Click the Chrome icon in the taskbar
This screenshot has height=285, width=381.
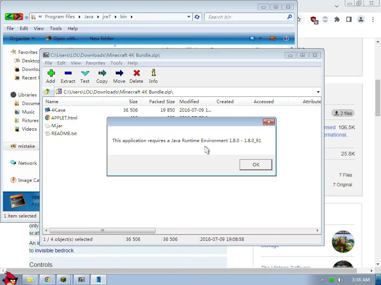point(47,280)
